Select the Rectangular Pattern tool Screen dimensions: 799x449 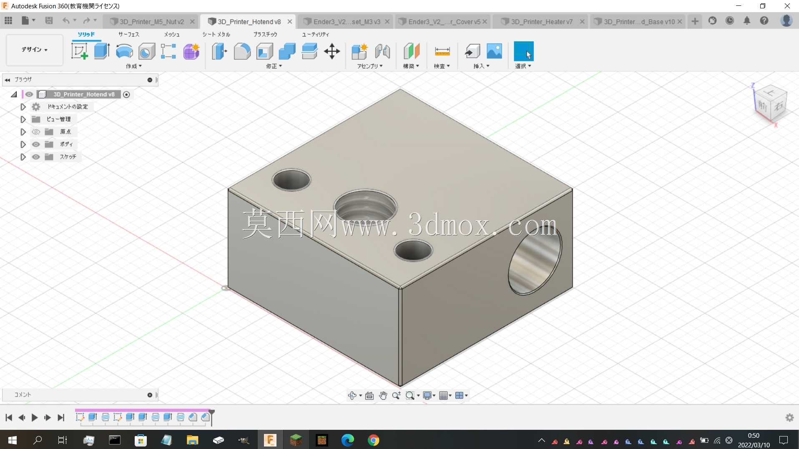tap(168, 51)
